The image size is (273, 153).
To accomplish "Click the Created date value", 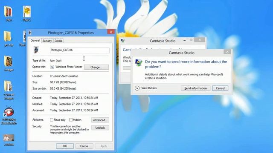I will coord(74,98).
